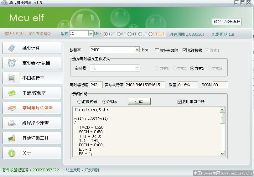Viewport: 254px width, 177px height.
Task: Minimize the 单片机小精灵 window
Action: [x=236, y=3]
